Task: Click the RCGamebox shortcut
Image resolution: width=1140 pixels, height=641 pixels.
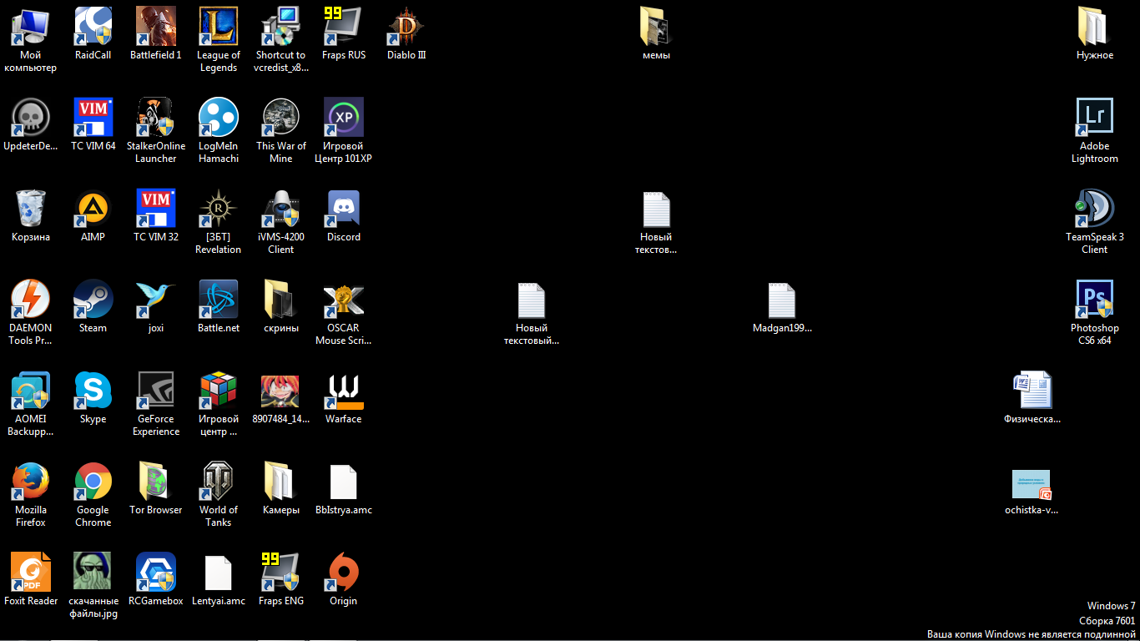Action: click(156, 573)
